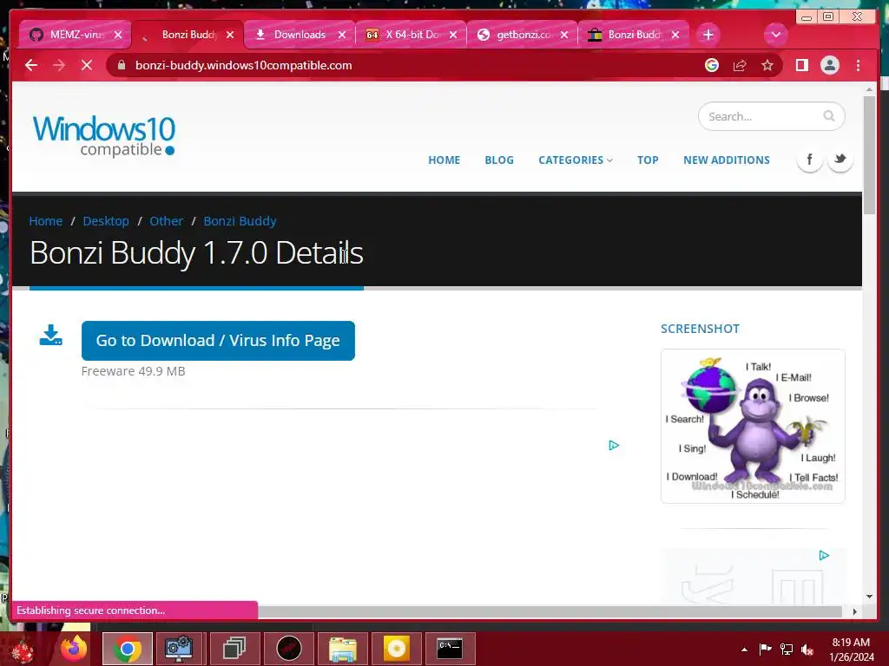Open the BLOG menu item
This screenshot has height=666, width=889.
tap(499, 160)
